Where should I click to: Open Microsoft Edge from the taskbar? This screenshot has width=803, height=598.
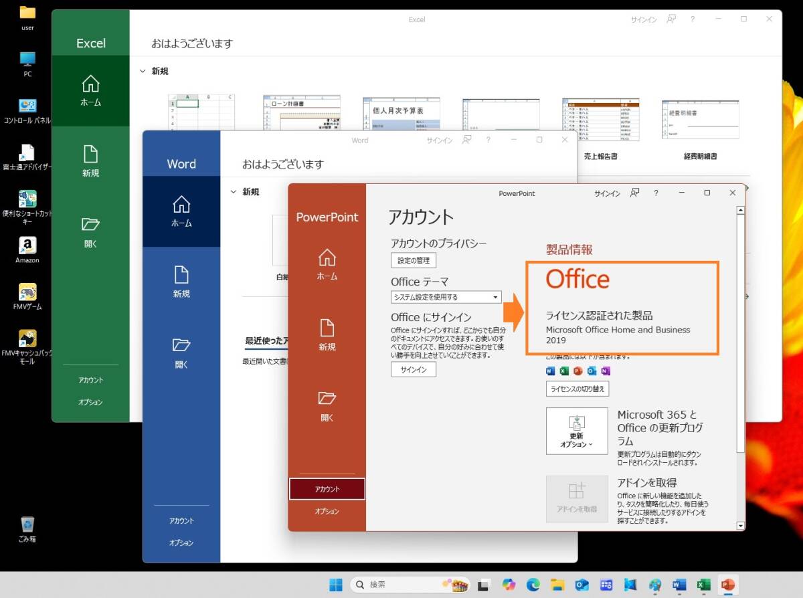point(533,585)
